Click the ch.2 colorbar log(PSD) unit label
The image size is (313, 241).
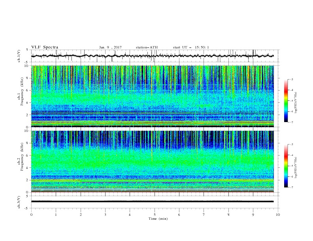[296, 168]
